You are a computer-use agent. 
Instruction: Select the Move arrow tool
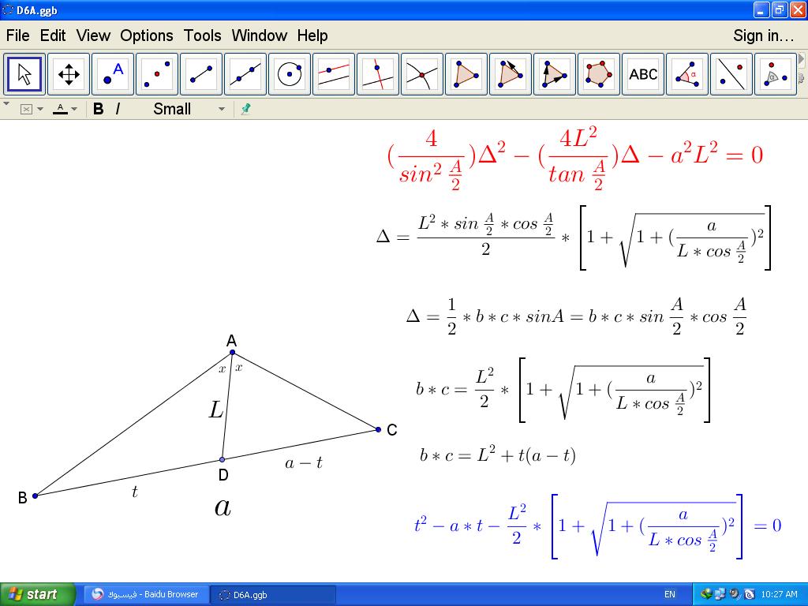tap(25, 75)
